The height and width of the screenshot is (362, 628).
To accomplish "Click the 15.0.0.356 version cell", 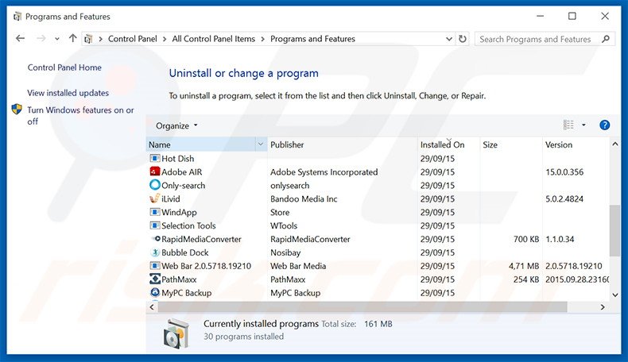I will 564,172.
